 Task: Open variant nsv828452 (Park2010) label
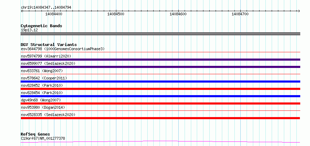tap(42, 85)
